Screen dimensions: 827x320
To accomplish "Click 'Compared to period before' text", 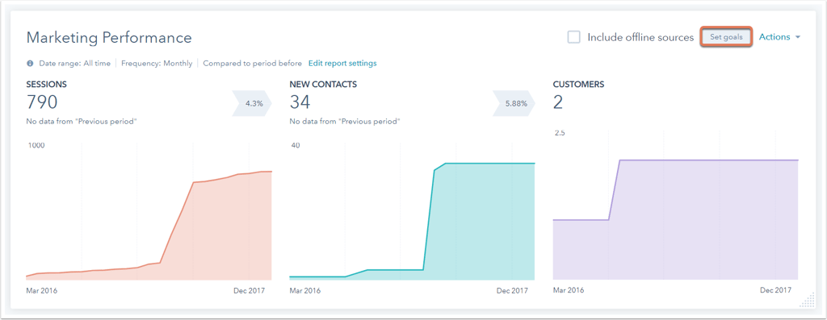I will (252, 63).
